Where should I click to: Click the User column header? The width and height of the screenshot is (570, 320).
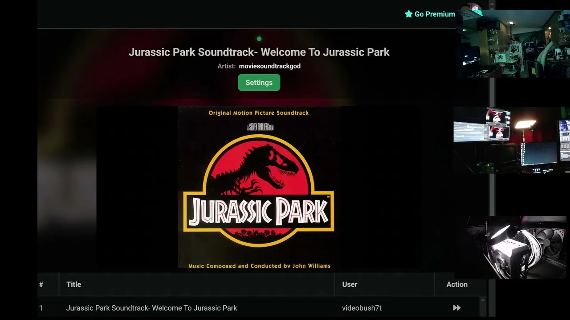tap(350, 284)
